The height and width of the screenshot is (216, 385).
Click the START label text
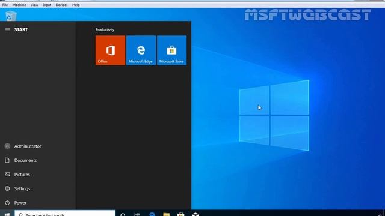21,29
